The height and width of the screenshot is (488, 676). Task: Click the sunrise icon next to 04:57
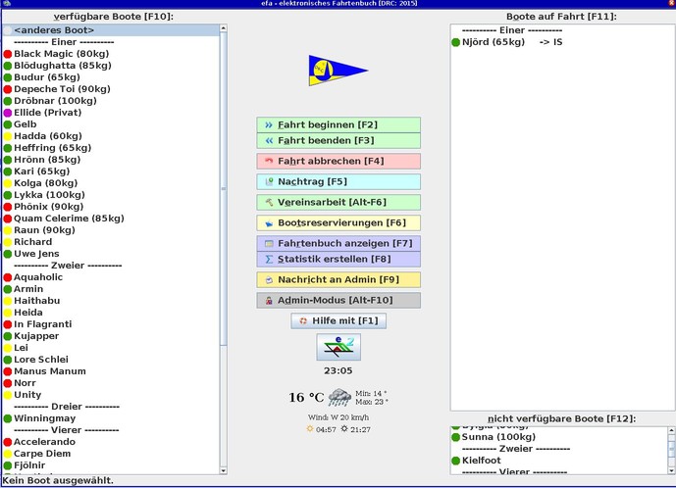(x=310, y=429)
